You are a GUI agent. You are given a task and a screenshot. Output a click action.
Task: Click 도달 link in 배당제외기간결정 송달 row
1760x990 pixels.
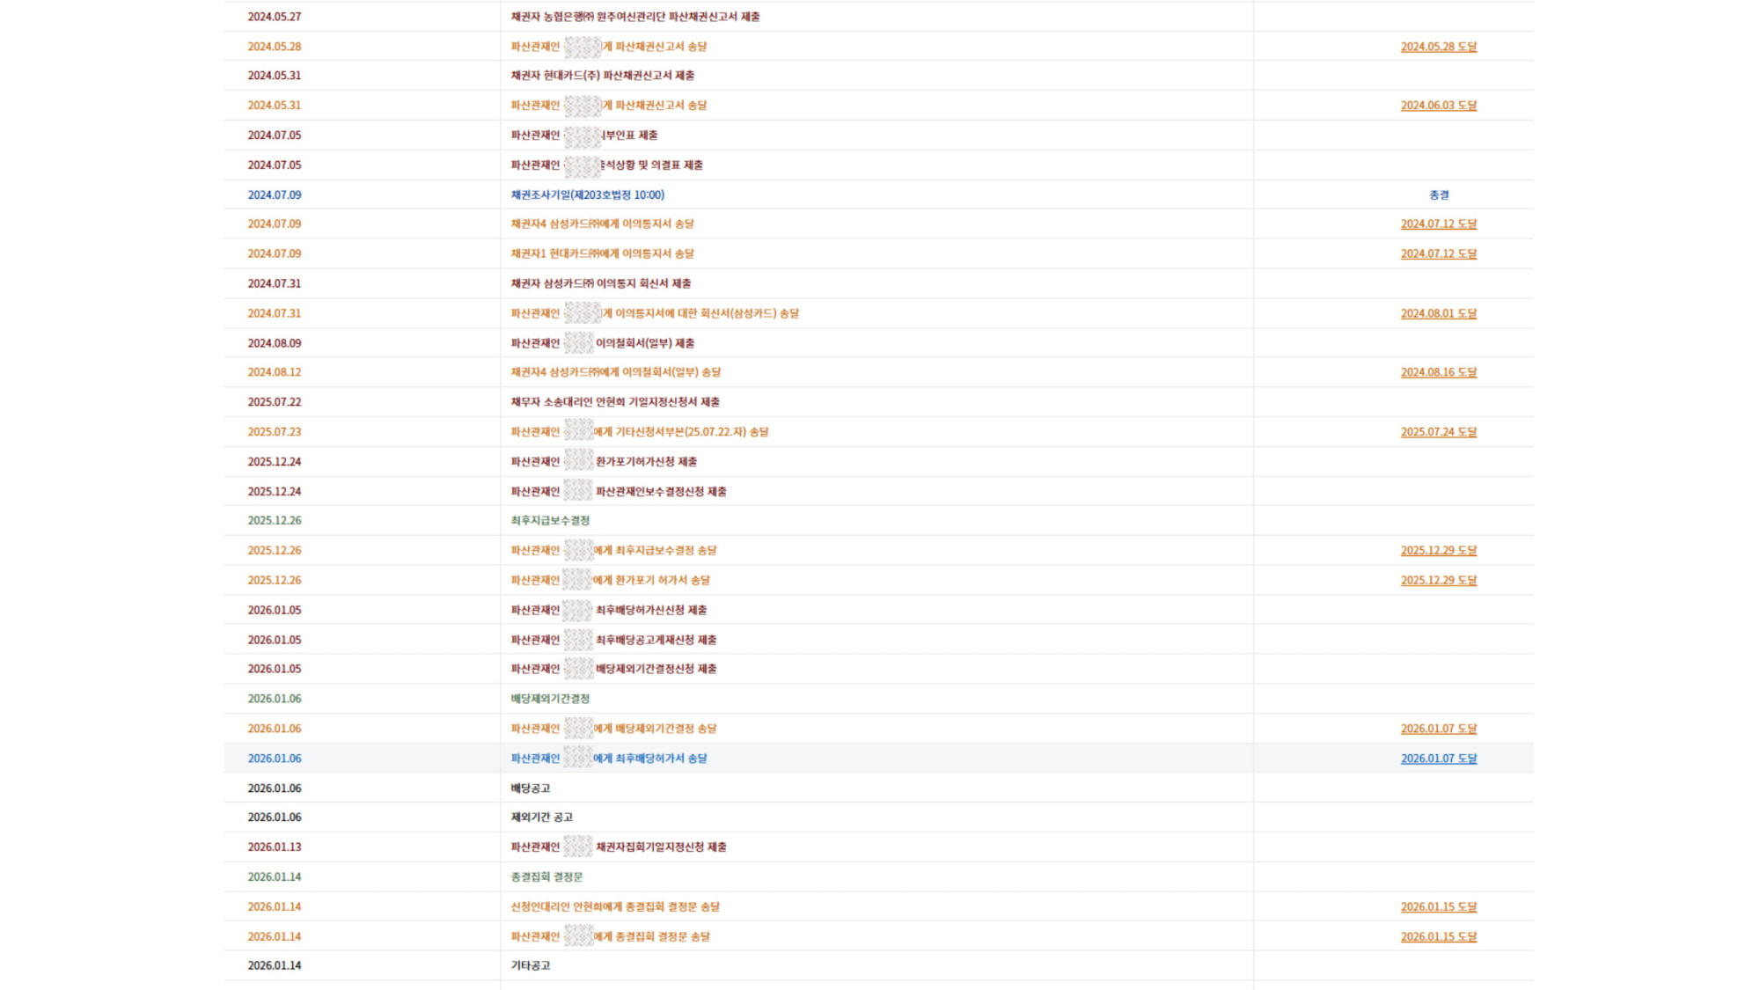tap(1439, 730)
